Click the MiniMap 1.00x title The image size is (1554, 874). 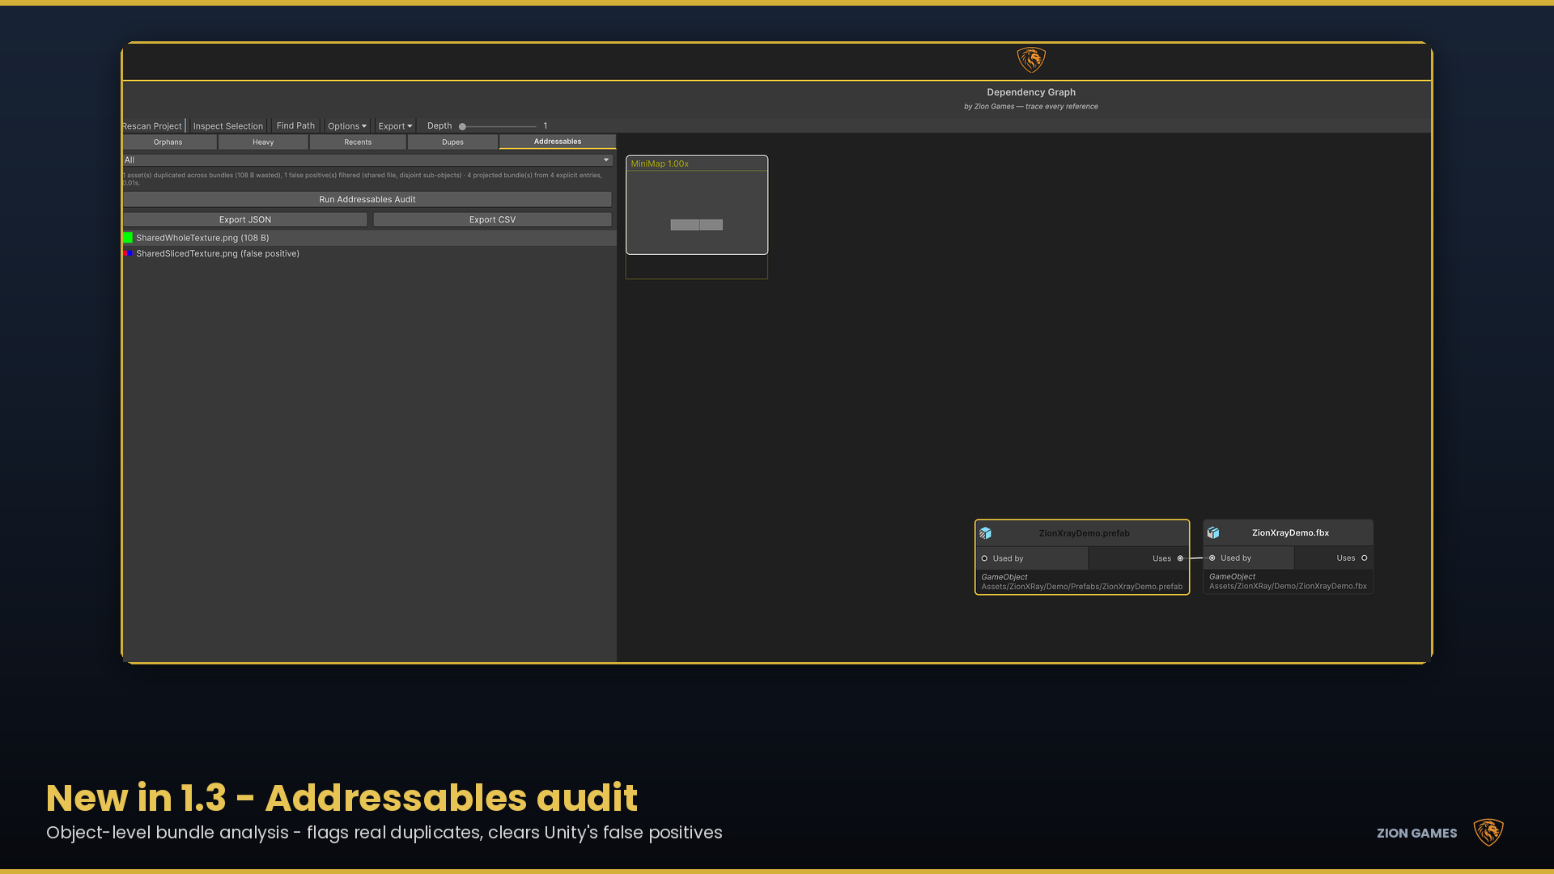tap(660, 163)
